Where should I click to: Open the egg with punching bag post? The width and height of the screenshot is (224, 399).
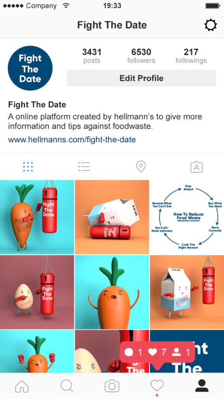[x=37, y=292]
